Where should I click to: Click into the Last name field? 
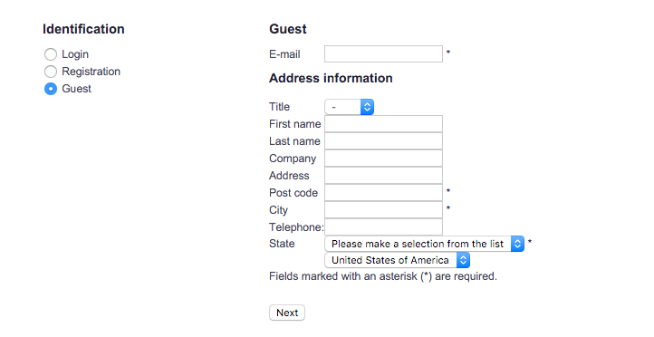coord(383,141)
